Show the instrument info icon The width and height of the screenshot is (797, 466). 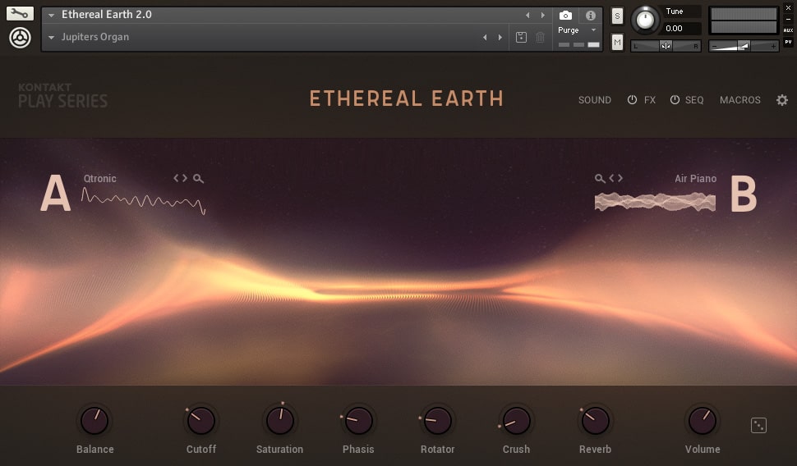(590, 16)
